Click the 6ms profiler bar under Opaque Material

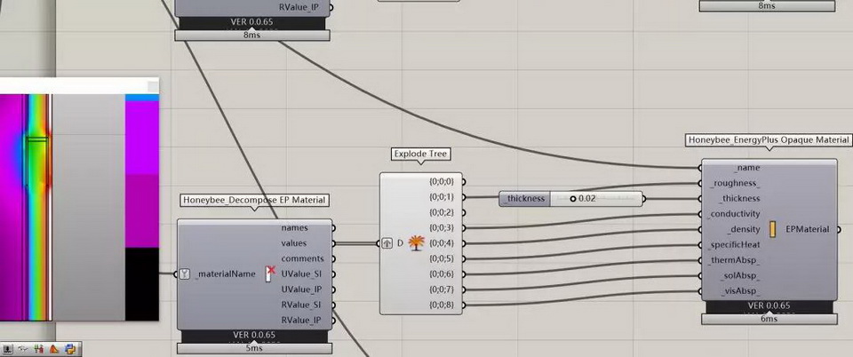pos(767,319)
